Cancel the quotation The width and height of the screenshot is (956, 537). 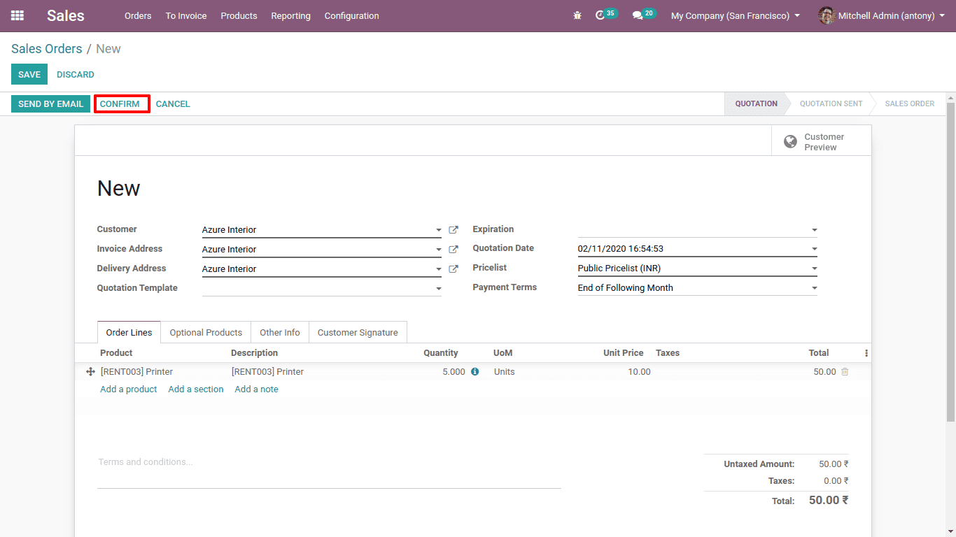(x=173, y=103)
